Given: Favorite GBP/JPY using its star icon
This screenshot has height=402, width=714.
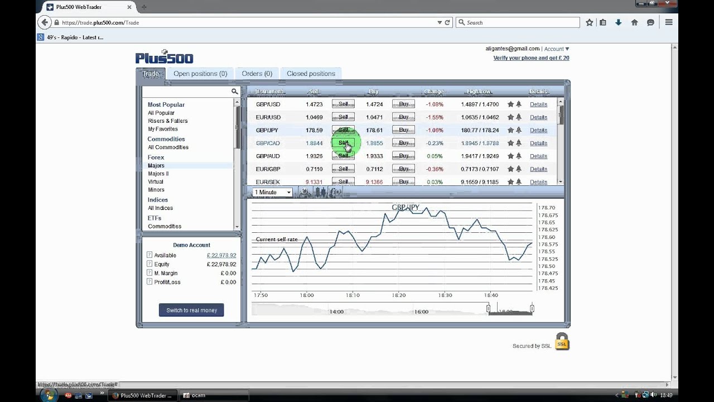Looking at the screenshot, I should pos(510,130).
